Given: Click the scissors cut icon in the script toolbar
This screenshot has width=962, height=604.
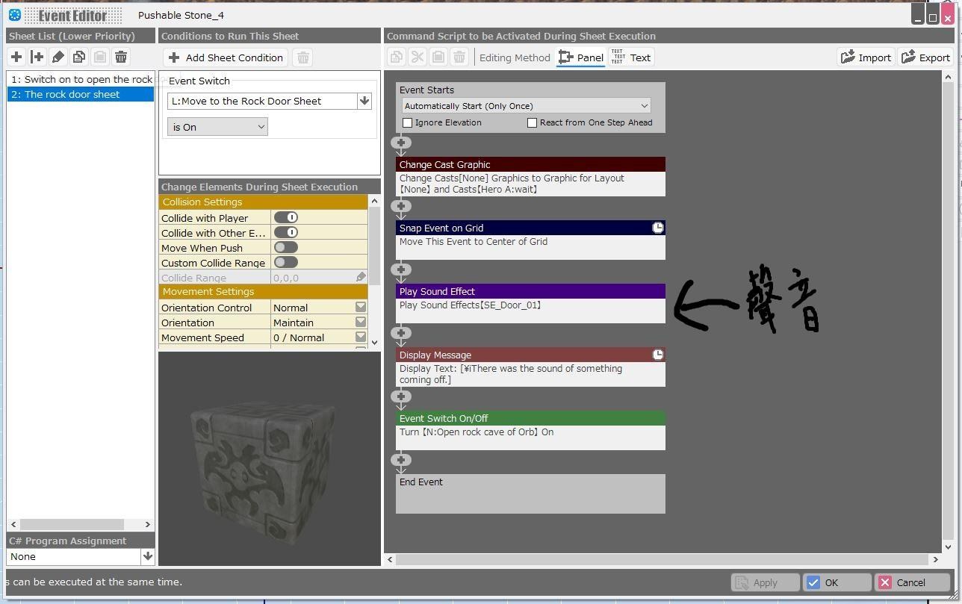Looking at the screenshot, I should coord(418,57).
